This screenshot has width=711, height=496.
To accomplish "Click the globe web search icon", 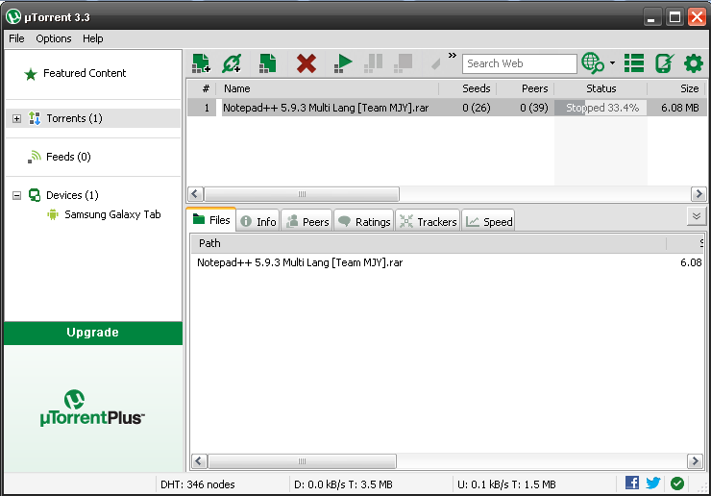I will click(593, 63).
